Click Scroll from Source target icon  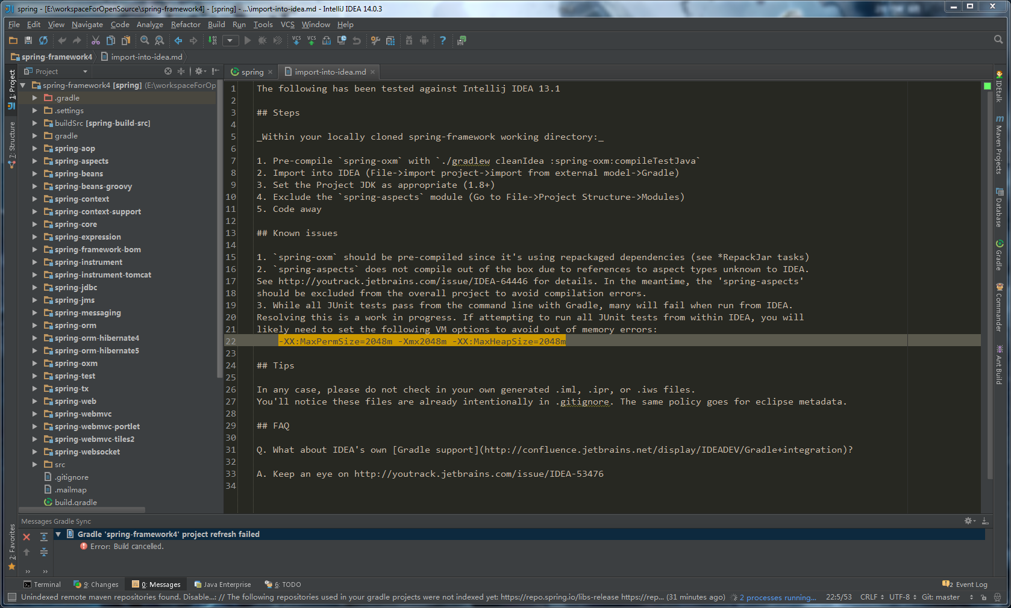pos(168,71)
